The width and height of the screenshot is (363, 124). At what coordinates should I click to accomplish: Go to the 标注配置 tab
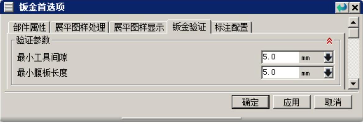coord(232,28)
